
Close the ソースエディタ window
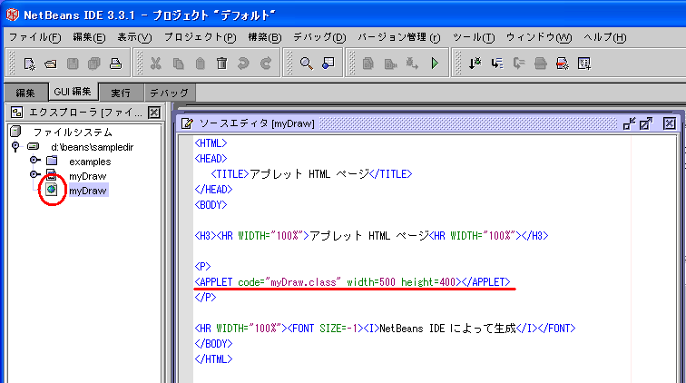coord(669,123)
